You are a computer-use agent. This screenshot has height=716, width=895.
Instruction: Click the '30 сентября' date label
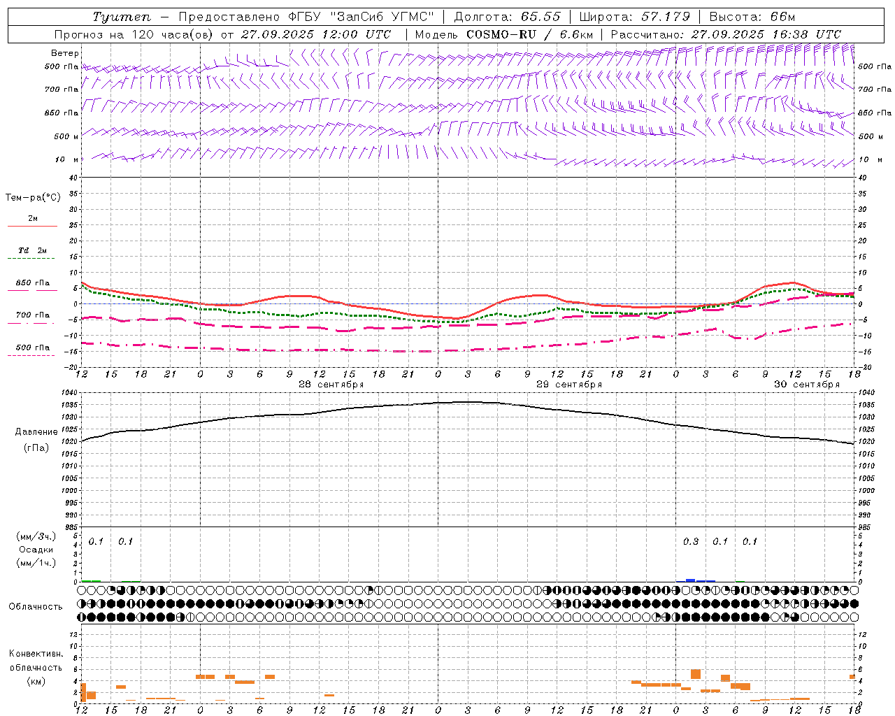click(x=807, y=385)
